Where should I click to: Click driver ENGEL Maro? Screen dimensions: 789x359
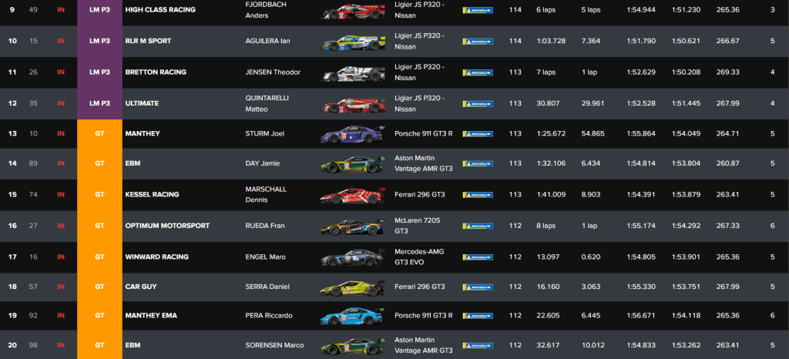pos(265,257)
